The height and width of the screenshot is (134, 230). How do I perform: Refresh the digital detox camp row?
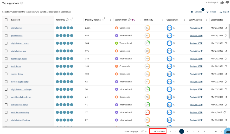click(x=226, y=105)
